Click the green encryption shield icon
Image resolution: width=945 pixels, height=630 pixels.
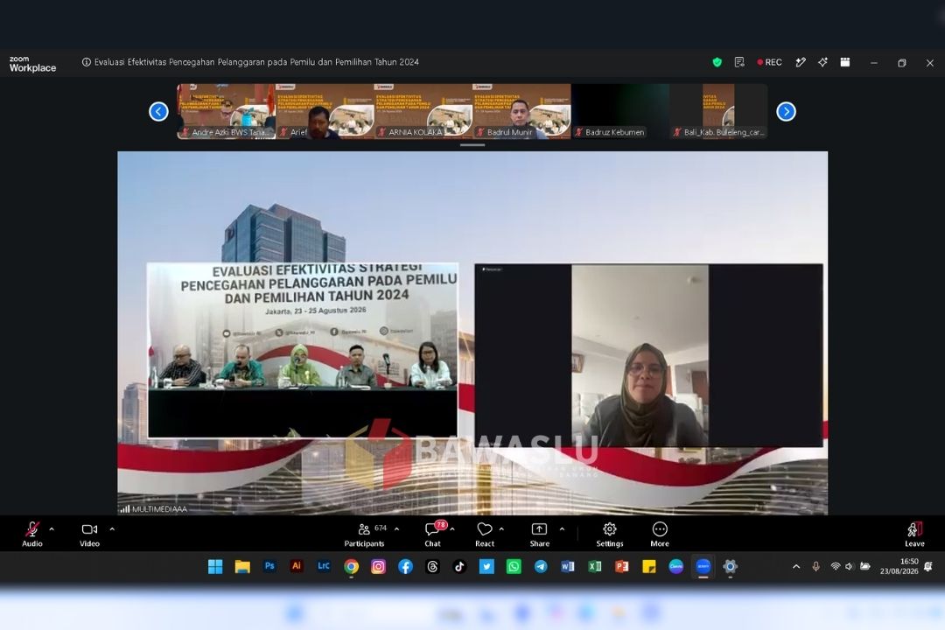(717, 62)
